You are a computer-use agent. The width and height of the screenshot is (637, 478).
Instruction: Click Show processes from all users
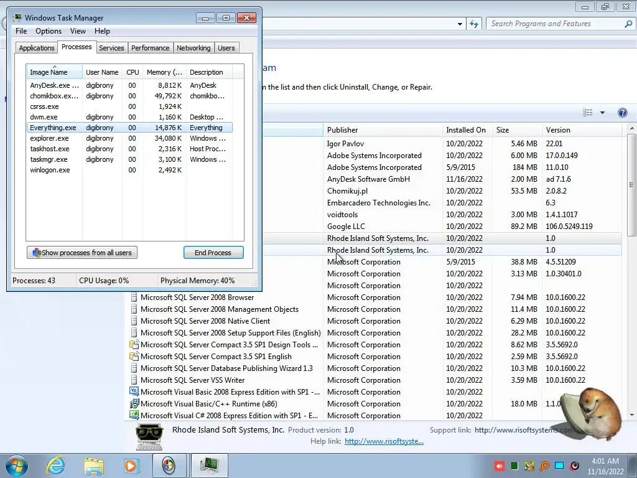pos(82,253)
